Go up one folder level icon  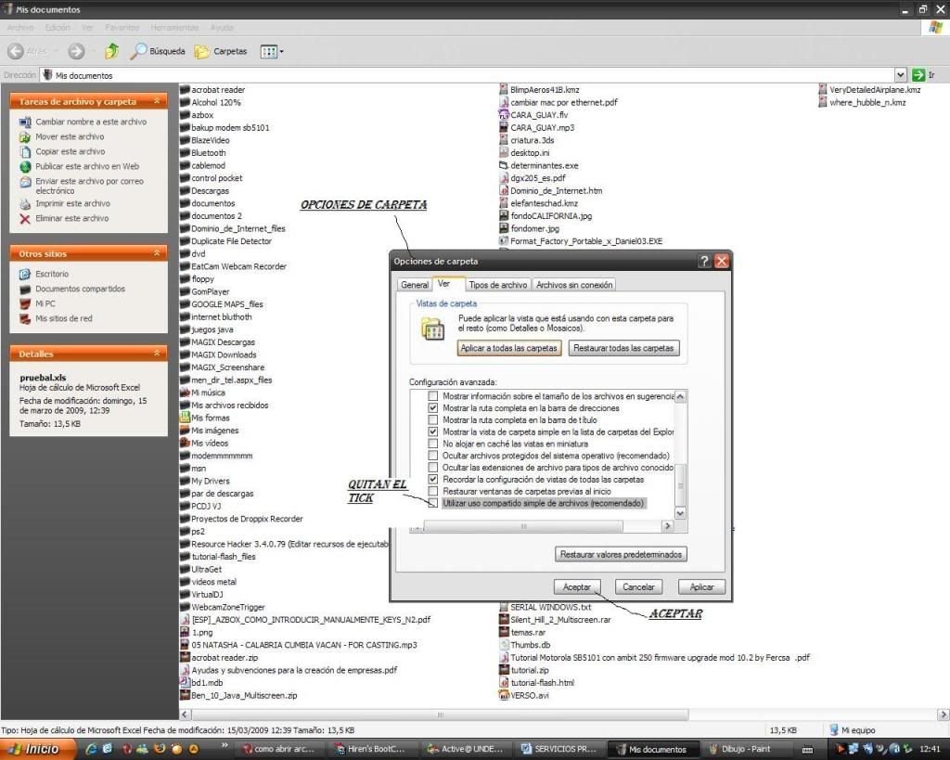coord(111,52)
